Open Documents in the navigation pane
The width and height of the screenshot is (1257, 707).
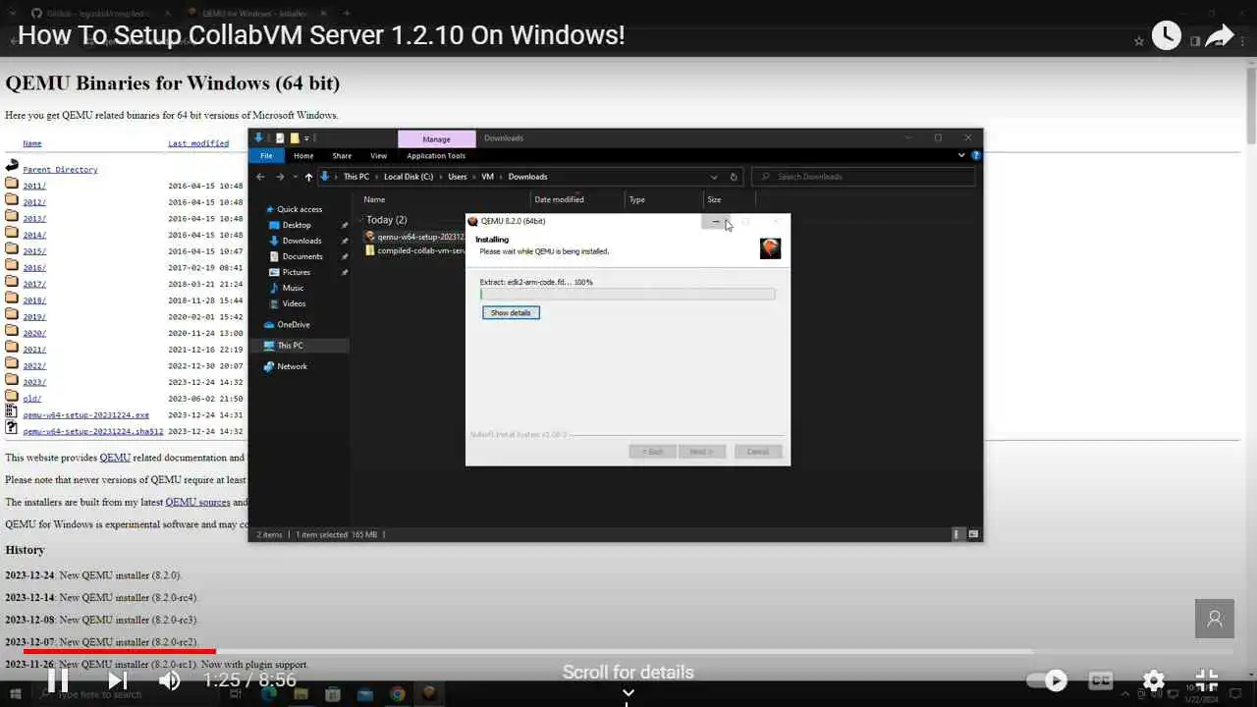(x=302, y=256)
